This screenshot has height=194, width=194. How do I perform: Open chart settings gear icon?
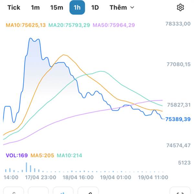[x=180, y=7]
